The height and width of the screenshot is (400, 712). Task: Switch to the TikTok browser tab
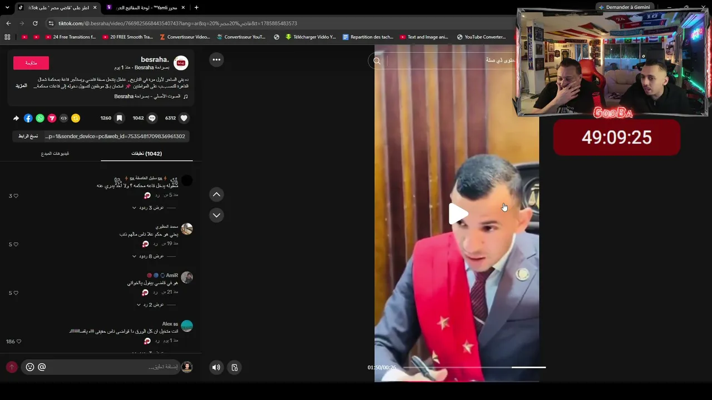coord(57,7)
